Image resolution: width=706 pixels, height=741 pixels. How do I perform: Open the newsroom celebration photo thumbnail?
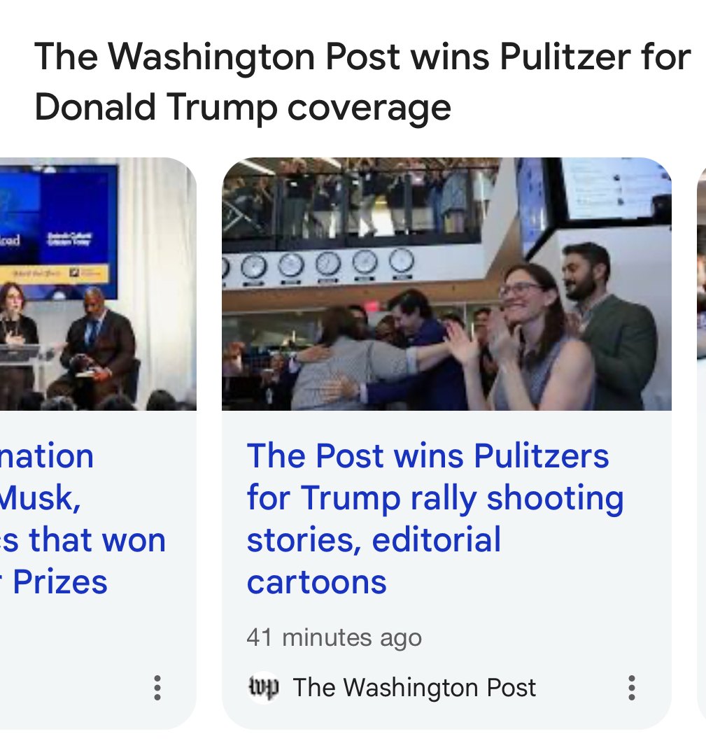tap(446, 283)
